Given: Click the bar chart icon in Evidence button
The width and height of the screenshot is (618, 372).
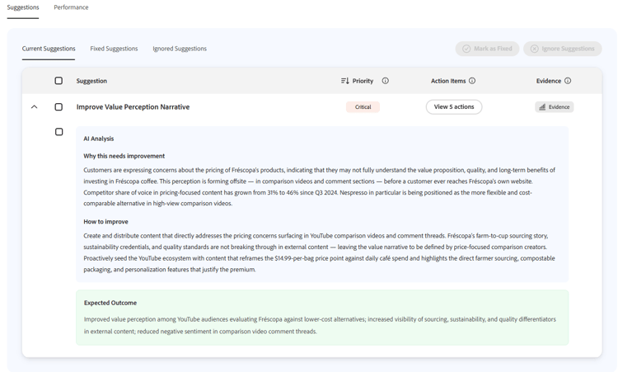Looking at the screenshot, I should tap(542, 107).
